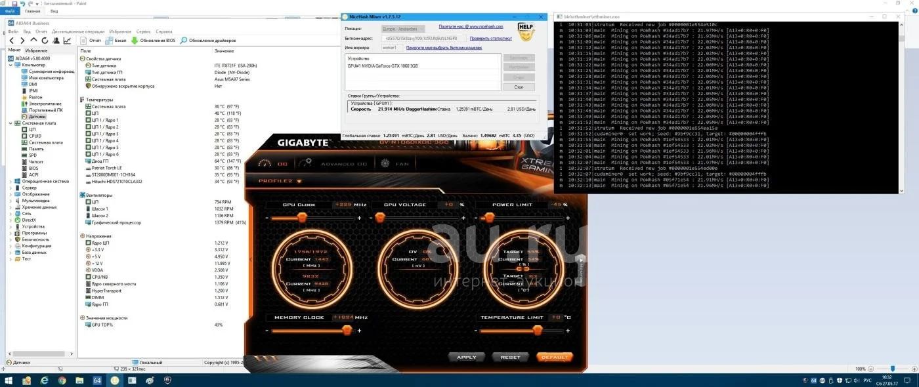Click the Power Limit slider handle
The image size is (919, 387).
tap(489, 218)
